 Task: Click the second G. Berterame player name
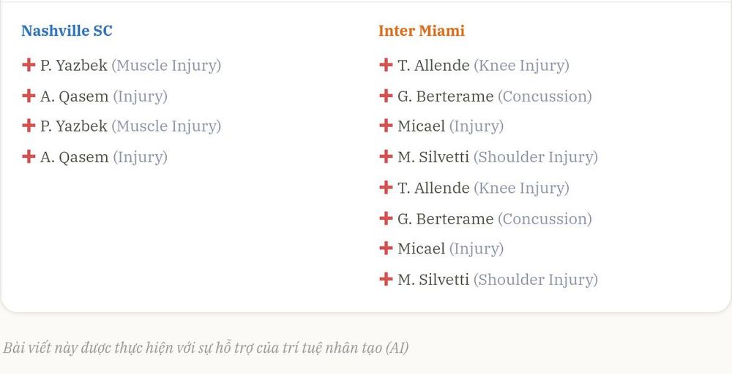445,218
